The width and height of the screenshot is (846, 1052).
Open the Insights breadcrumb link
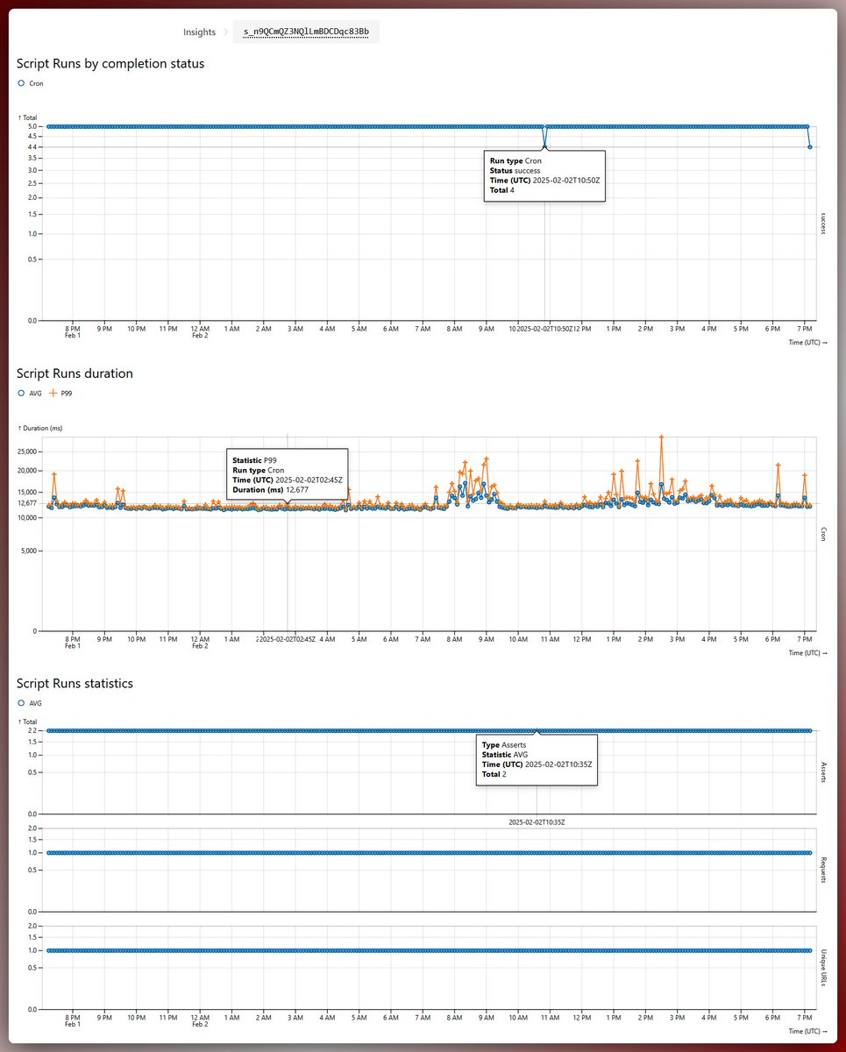tap(199, 32)
